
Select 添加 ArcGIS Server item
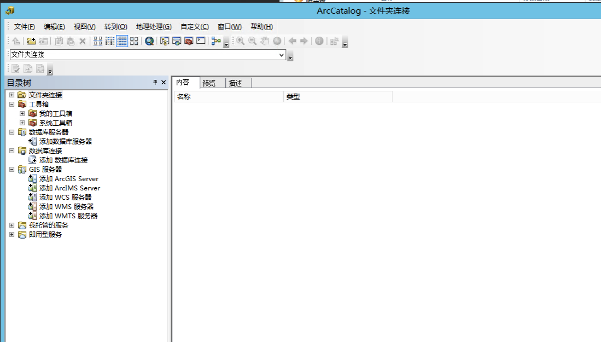pos(68,179)
